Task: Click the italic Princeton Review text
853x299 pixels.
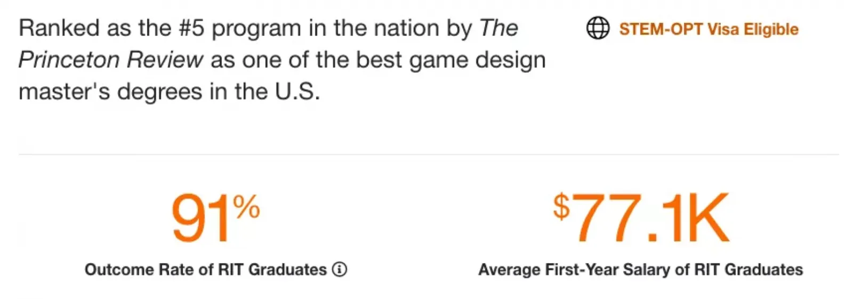Action: point(111,60)
